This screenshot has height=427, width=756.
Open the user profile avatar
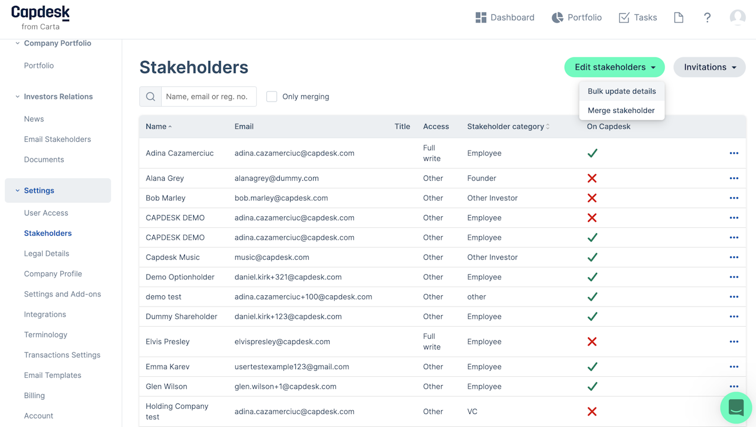pos(737,18)
